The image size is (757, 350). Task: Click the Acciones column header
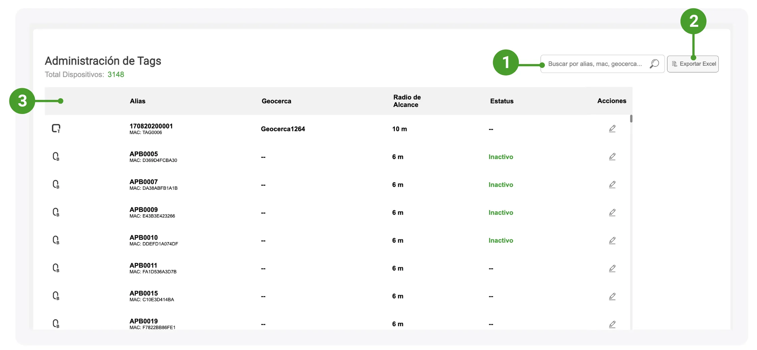[x=612, y=101]
